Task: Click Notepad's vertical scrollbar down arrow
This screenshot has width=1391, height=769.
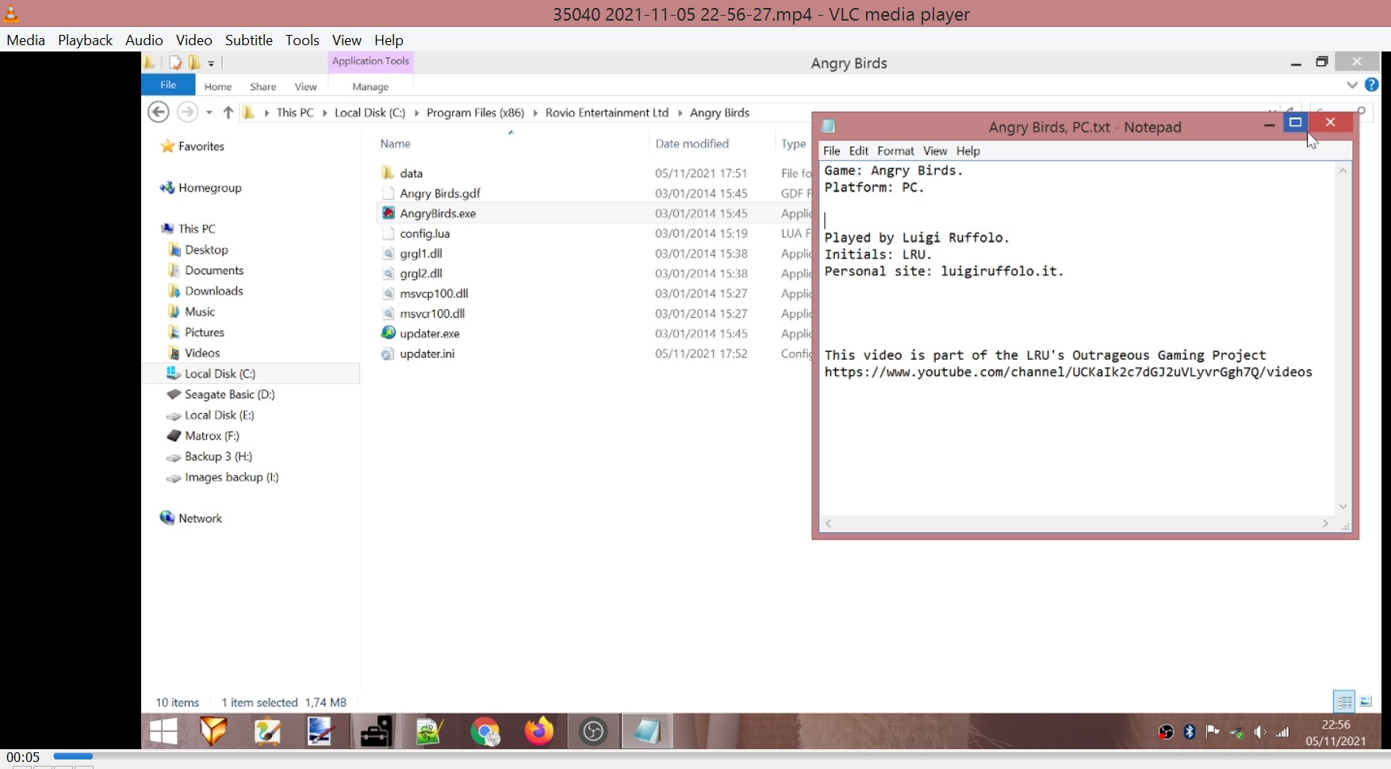Action: tap(1343, 507)
